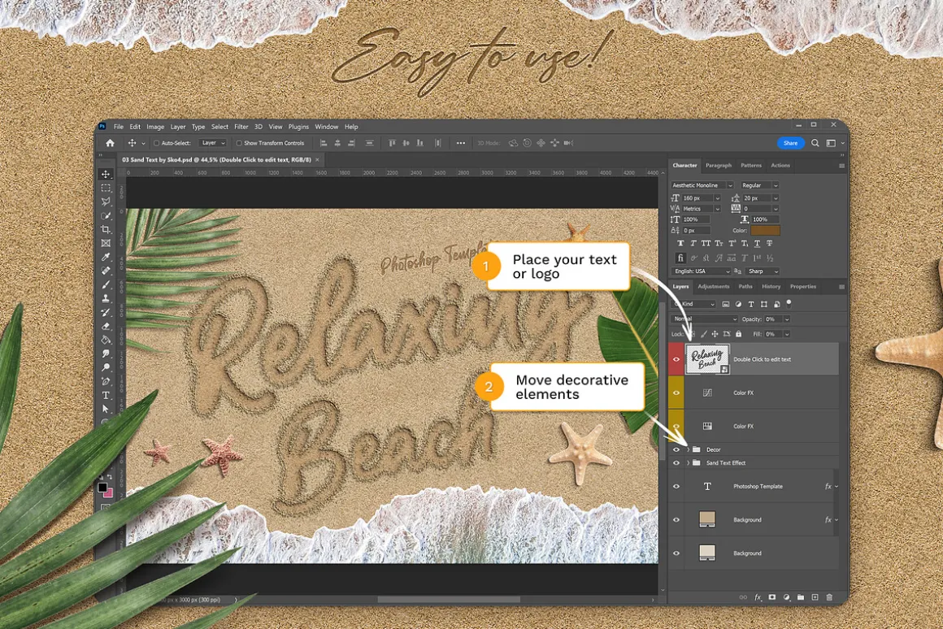Switch to the Paragraph tab
The image size is (943, 629).
tap(719, 165)
